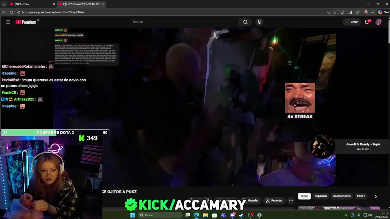Open the Crear video menu

[352, 22]
